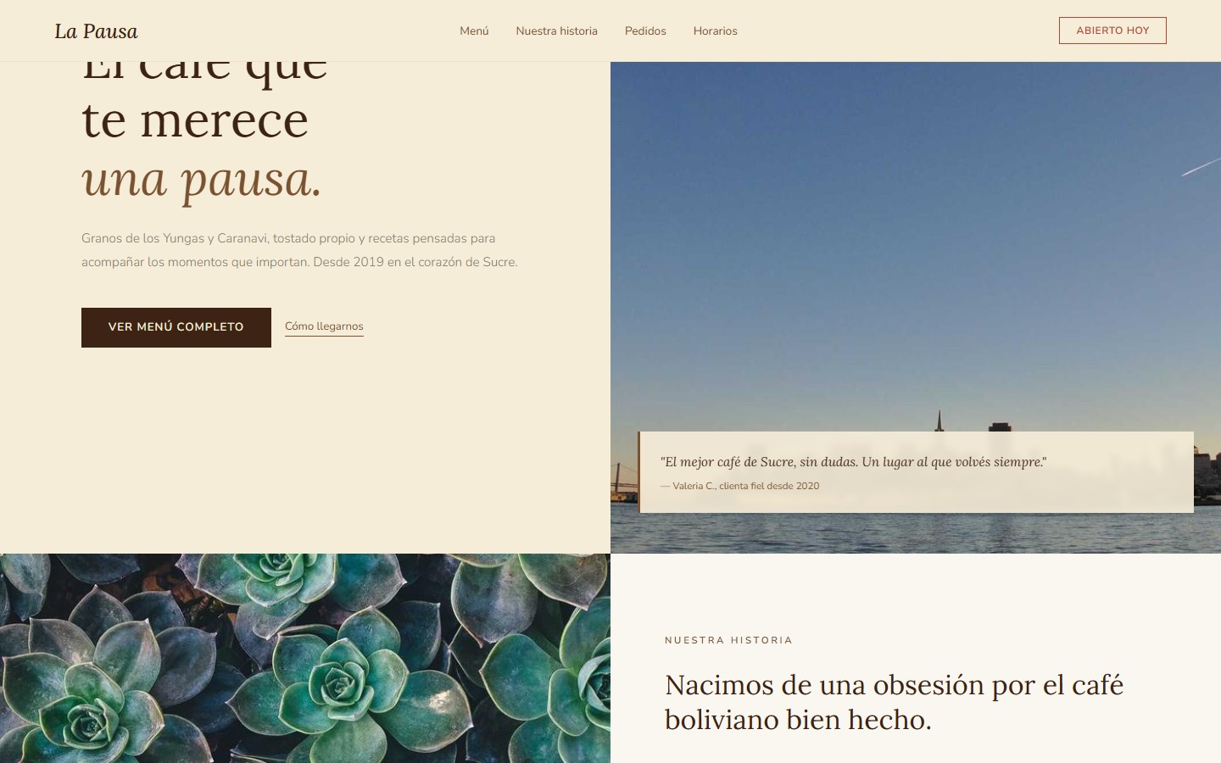Viewport: 1221px width, 763px height.
Task: Click the 'El mejor café de Sucre' quote
Action: [853, 462]
